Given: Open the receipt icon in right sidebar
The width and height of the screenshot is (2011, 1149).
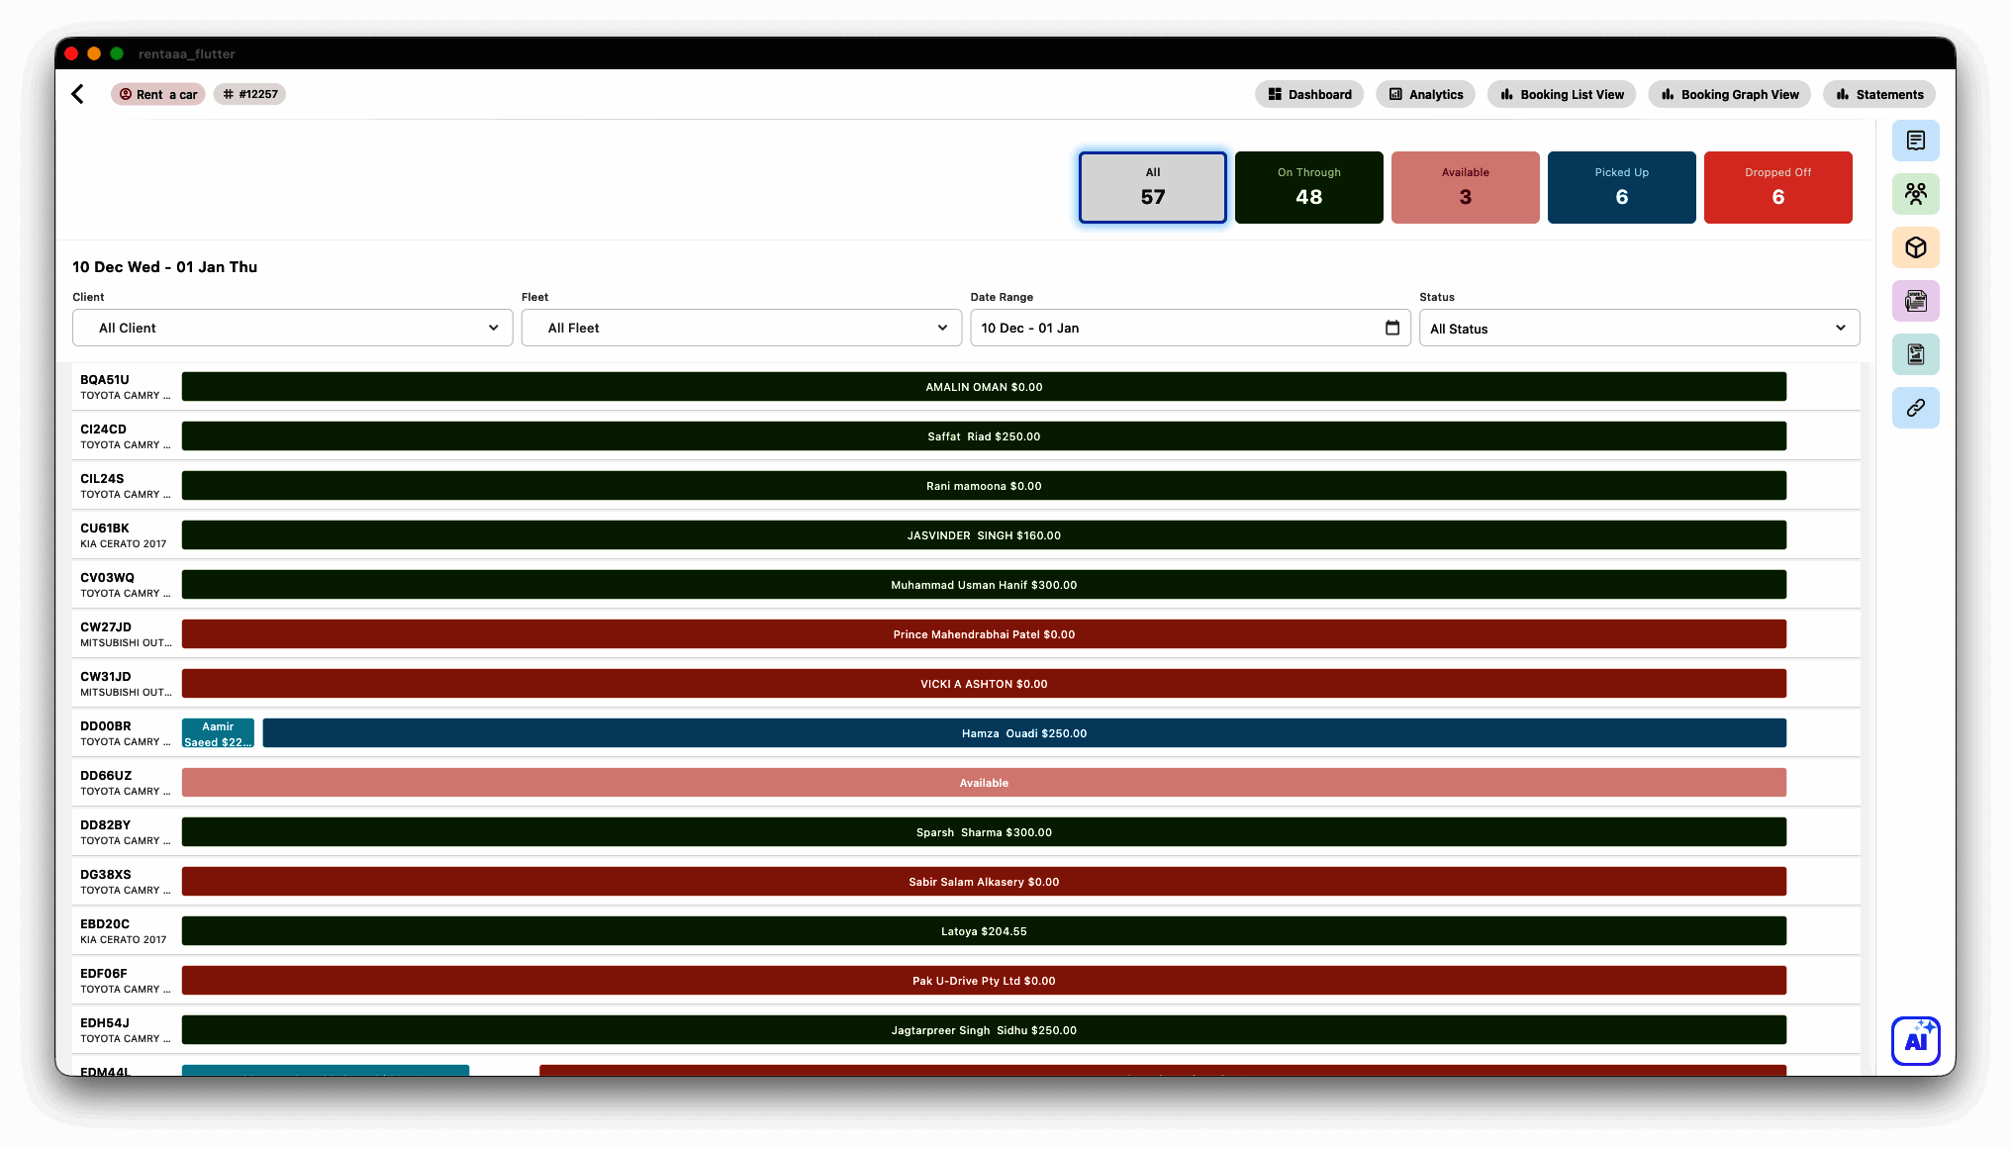Looking at the screenshot, I should 1915,141.
